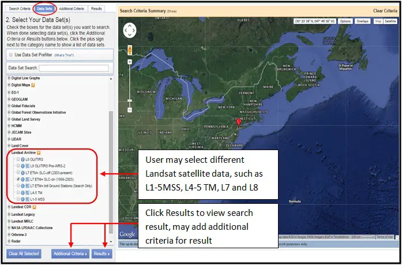Expand the GEOGLAM category
The width and height of the screenshot is (402, 265).
pos(9,99)
